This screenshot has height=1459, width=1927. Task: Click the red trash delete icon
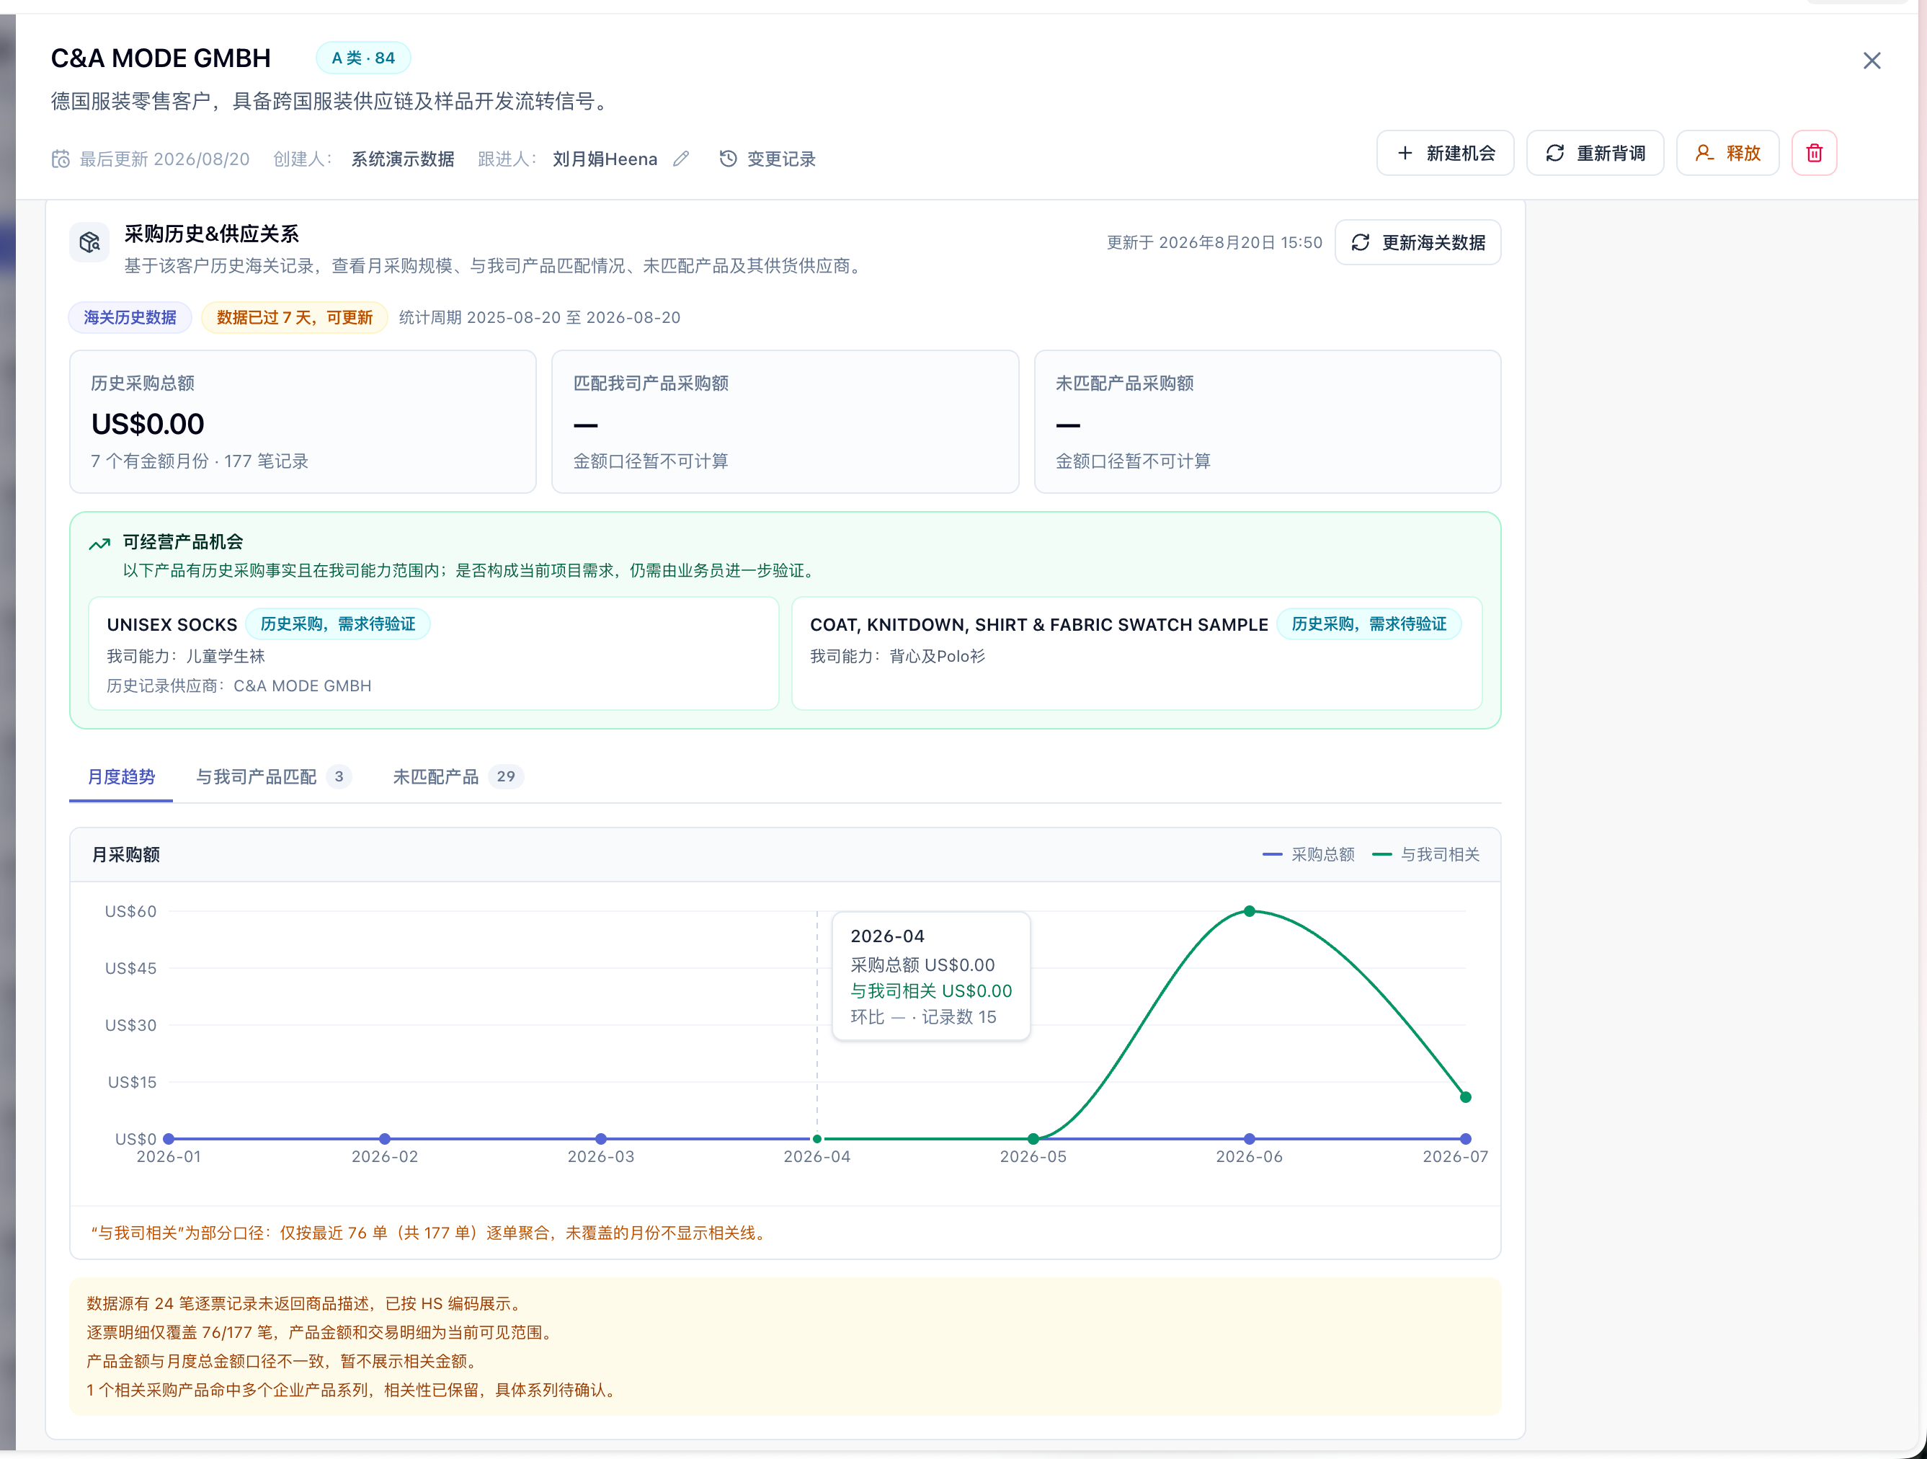(x=1814, y=154)
